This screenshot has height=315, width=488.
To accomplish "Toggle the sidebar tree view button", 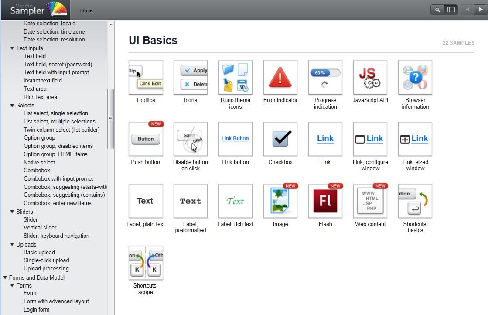I will [x=450, y=10].
